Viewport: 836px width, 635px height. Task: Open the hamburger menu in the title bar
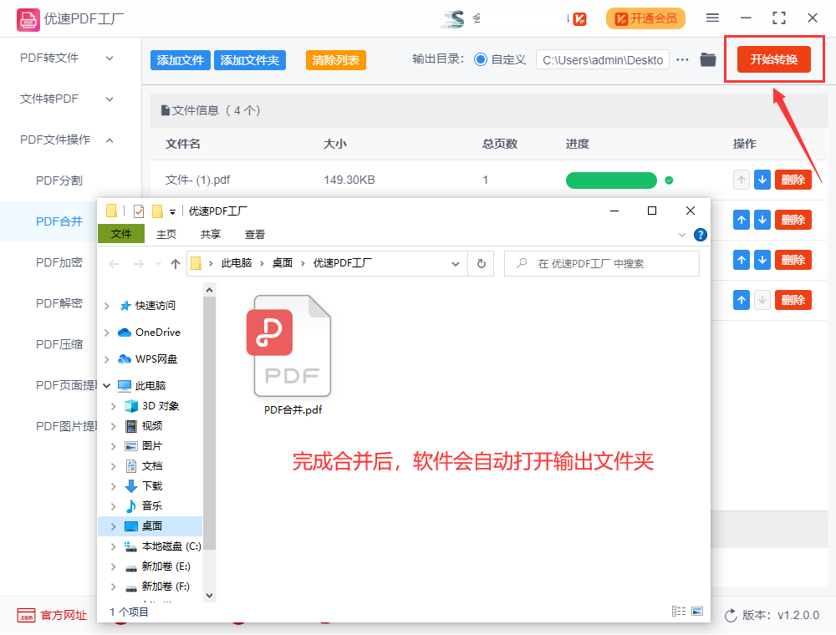[712, 18]
